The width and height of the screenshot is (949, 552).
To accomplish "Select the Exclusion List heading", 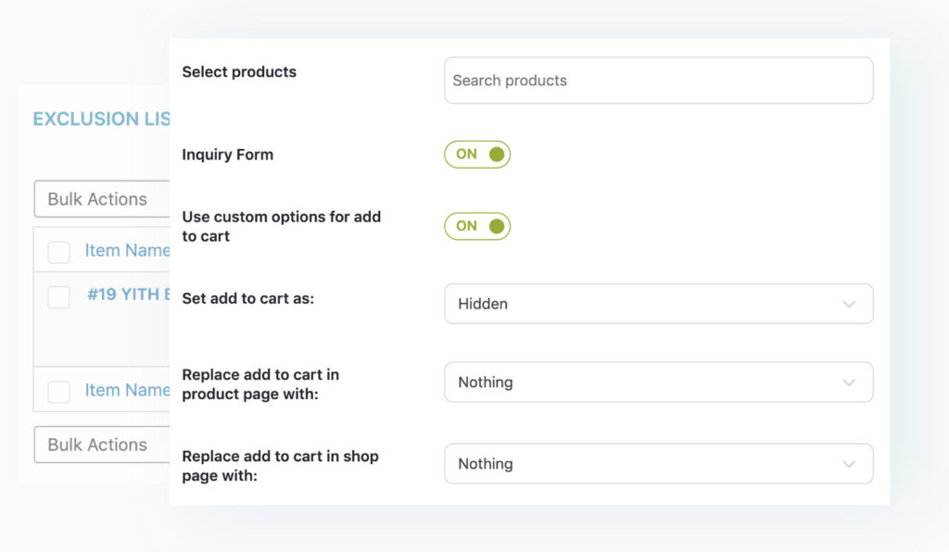I will pyautogui.click(x=100, y=119).
